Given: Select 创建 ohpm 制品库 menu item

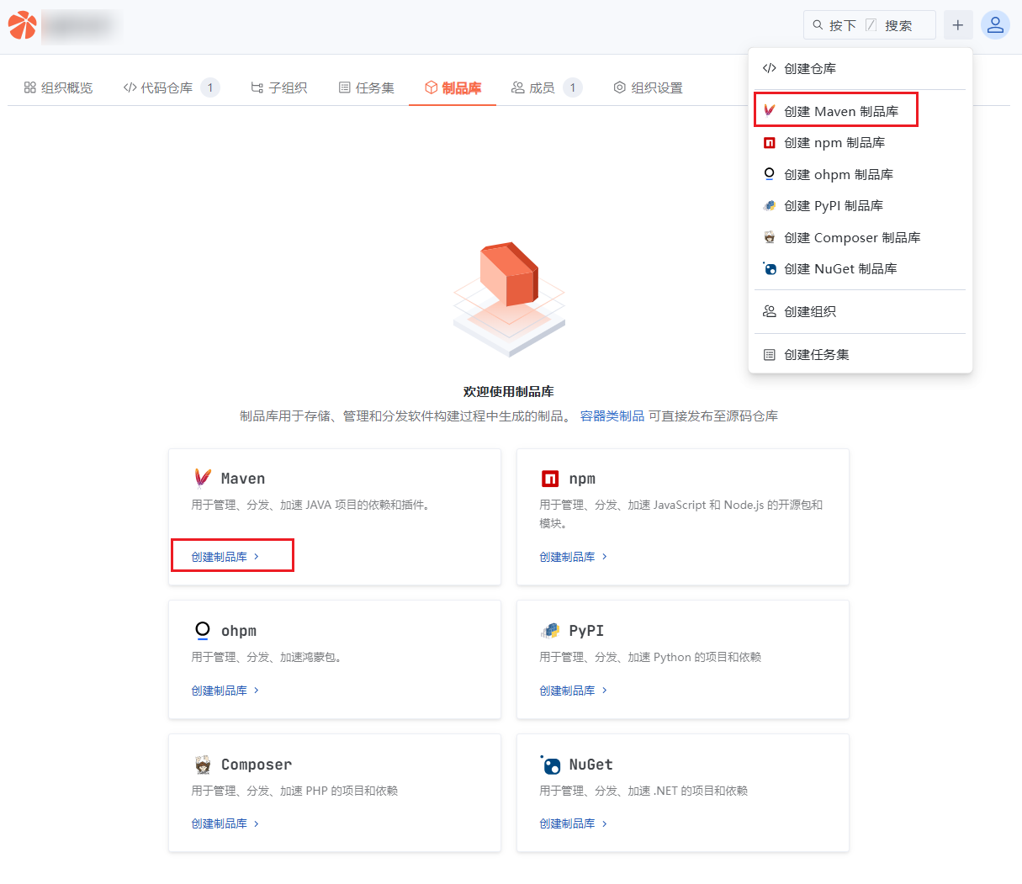Looking at the screenshot, I should pyautogui.click(x=860, y=174).
